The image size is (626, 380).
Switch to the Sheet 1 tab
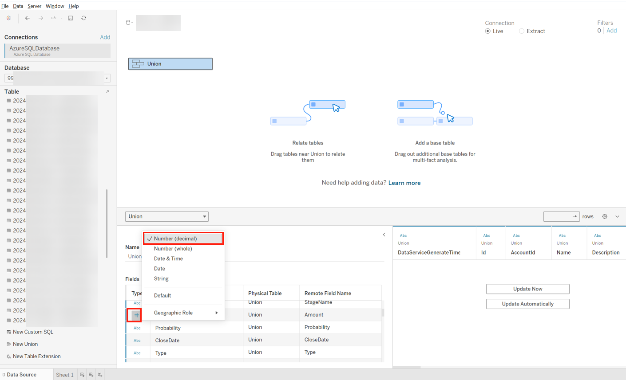pyautogui.click(x=64, y=375)
